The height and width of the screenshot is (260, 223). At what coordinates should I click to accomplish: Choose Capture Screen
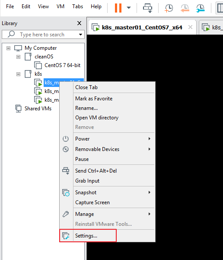[108, 202]
